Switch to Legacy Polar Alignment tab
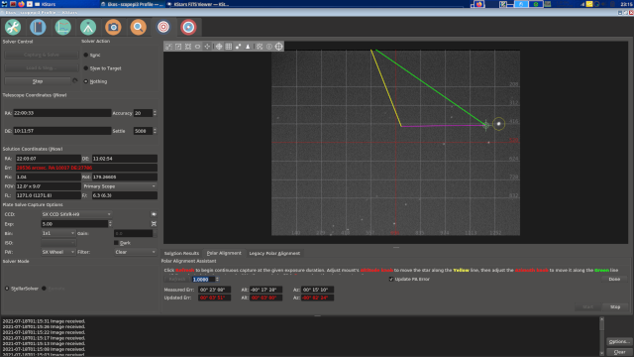 coord(274,254)
